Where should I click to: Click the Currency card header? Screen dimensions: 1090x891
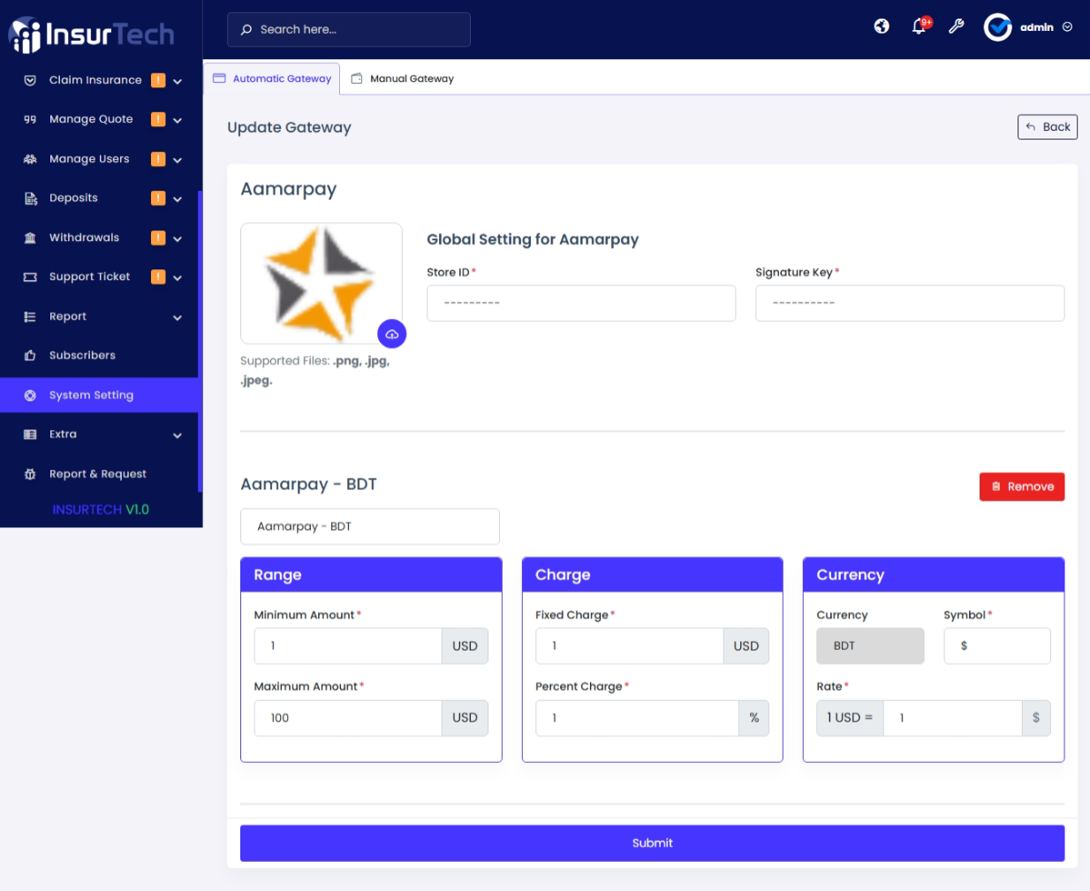pos(934,575)
